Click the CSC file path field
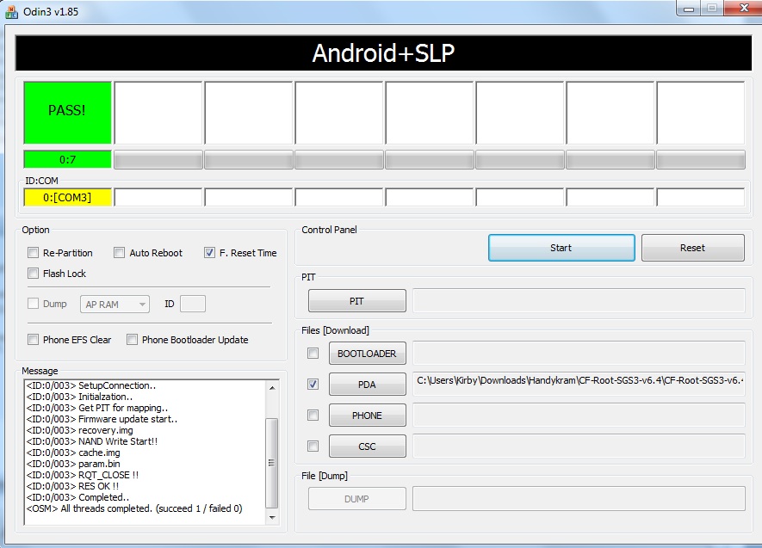Screen dimensions: 762x548 coord(579,446)
